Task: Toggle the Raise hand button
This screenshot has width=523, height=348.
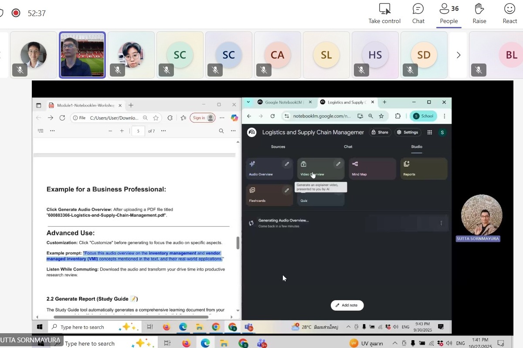Action: (x=479, y=9)
